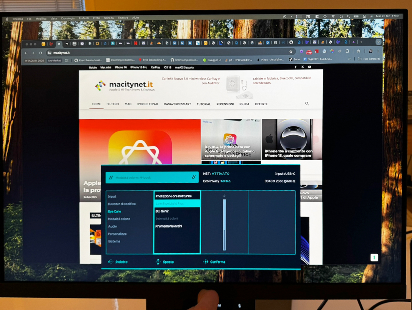412x310 pixels.
Task: Open the RECENSIONI section
Action: pyautogui.click(x=225, y=104)
